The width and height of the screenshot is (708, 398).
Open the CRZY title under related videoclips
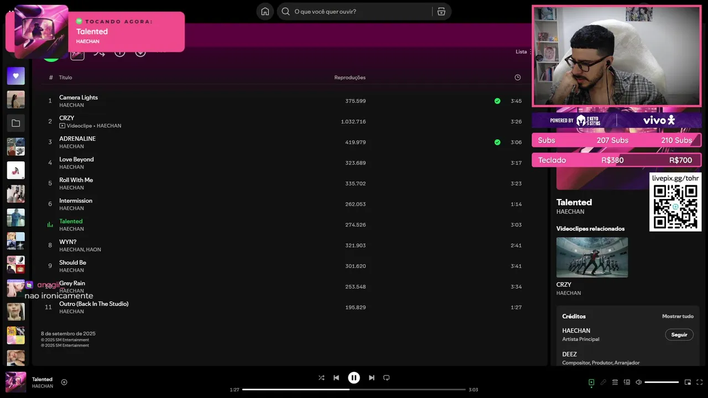tap(564, 285)
